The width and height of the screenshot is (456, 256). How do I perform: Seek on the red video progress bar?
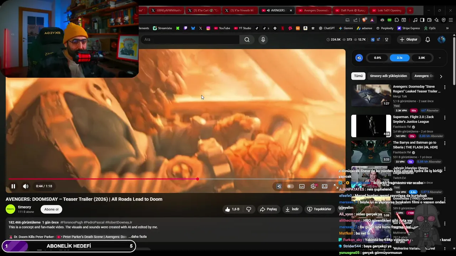(103, 179)
